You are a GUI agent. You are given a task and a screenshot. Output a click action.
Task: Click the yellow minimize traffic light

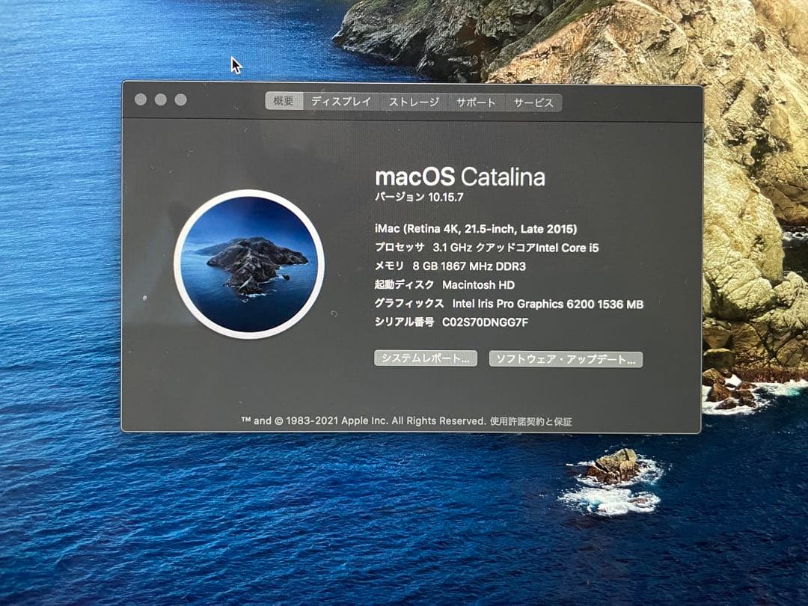pyautogui.click(x=159, y=98)
